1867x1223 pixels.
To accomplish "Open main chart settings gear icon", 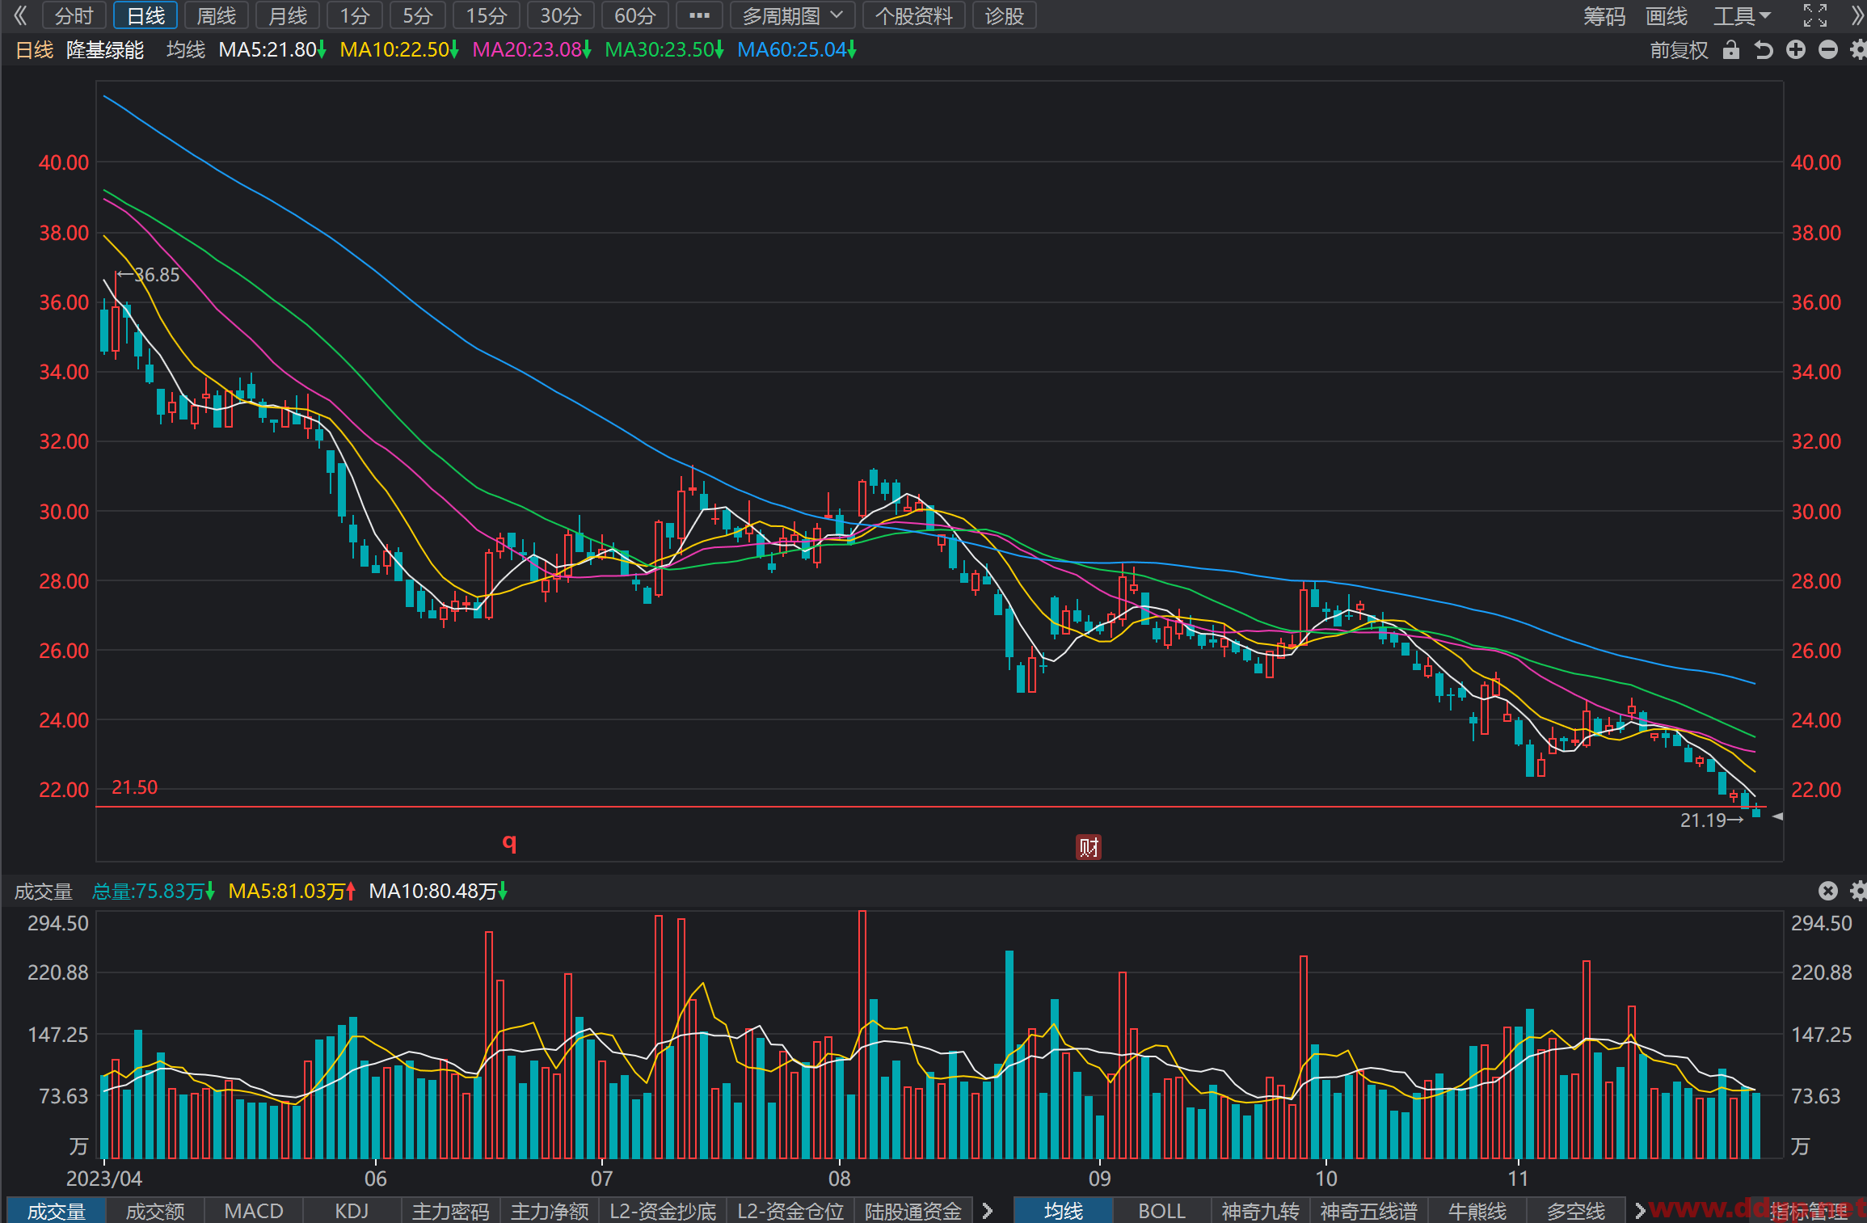I will [x=1859, y=50].
